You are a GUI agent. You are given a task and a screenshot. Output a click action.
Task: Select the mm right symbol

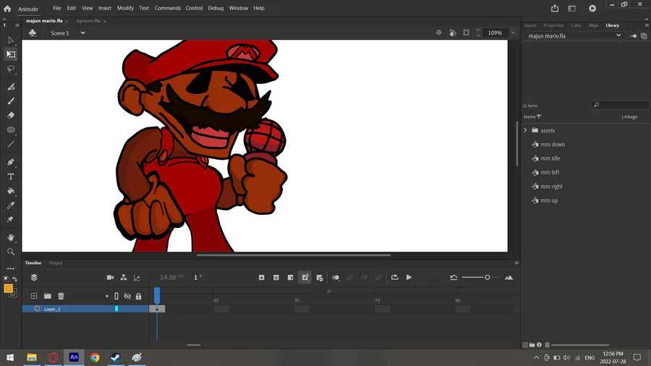click(x=551, y=187)
